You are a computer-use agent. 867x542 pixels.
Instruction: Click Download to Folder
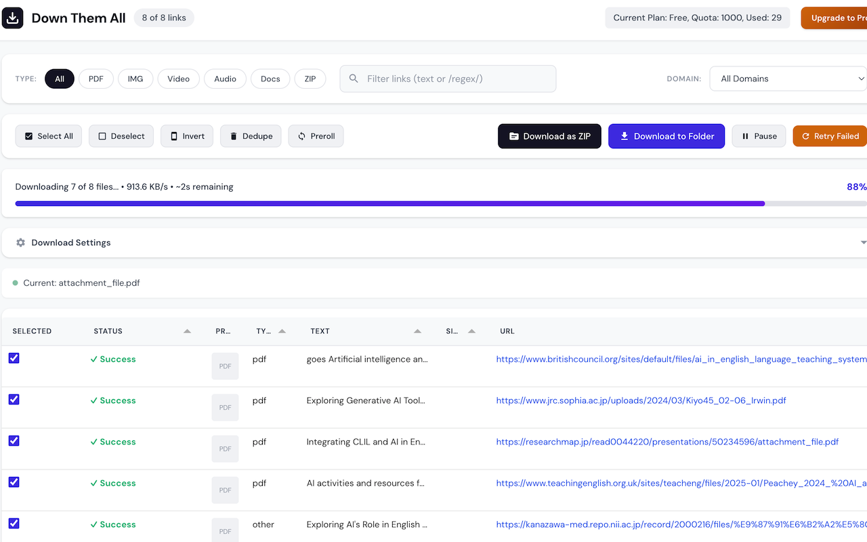[x=667, y=136]
